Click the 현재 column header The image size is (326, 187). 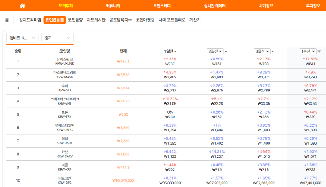pyautogui.click(x=123, y=51)
